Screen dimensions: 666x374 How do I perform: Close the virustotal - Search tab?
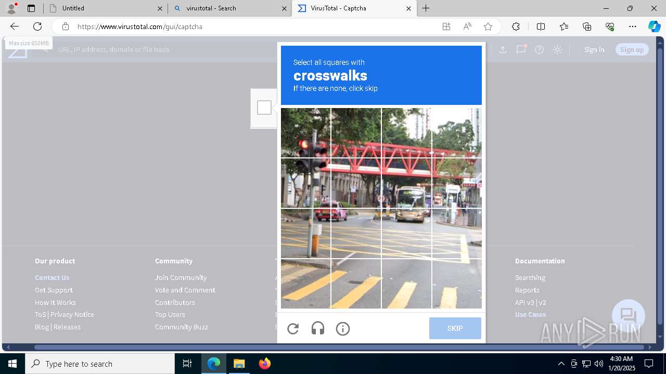click(285, 8)
